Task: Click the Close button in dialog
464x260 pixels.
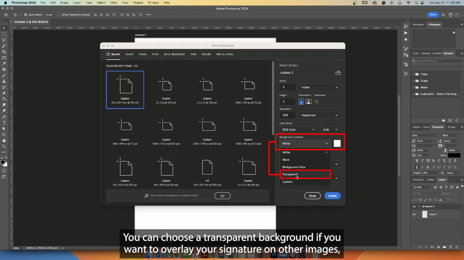Action: (x=312, y=196)
